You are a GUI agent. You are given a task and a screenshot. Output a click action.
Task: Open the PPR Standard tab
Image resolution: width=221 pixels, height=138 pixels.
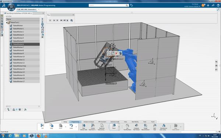click(102, 122)
